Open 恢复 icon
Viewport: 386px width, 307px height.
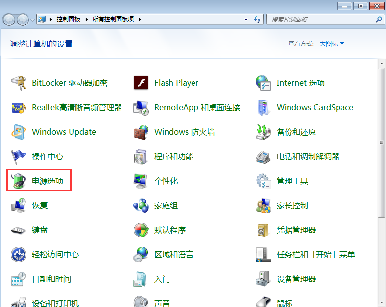(x=19, y=205)
